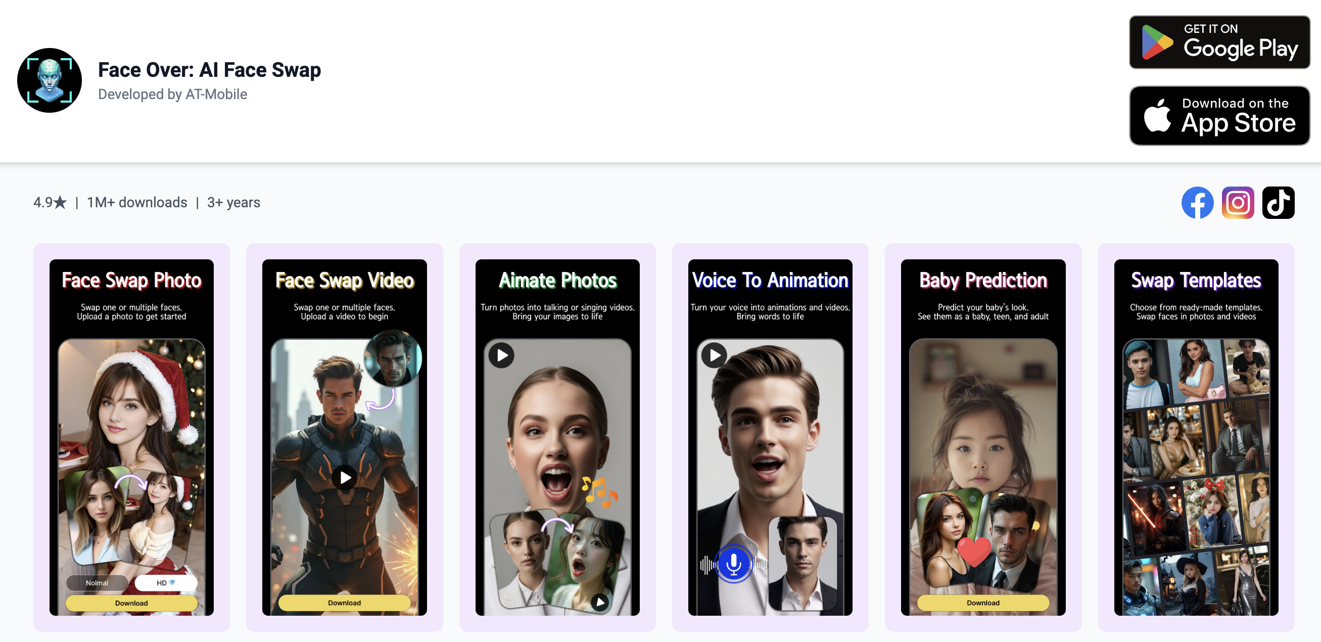The height and width of the screenshot is (642, 1321).
Task: Click small play icon on Aimate Photos thumbnail
Action: pos(599,602)
